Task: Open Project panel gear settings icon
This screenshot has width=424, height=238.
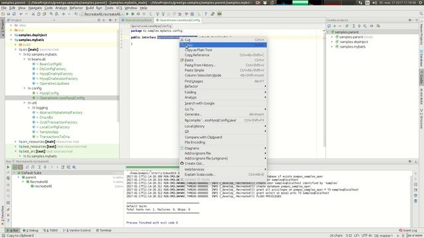Action: 110,20
